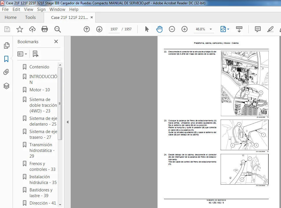This screenshot has height=208, width=281.
Task: Click the page number field 1937
Action: pos(114,29)
